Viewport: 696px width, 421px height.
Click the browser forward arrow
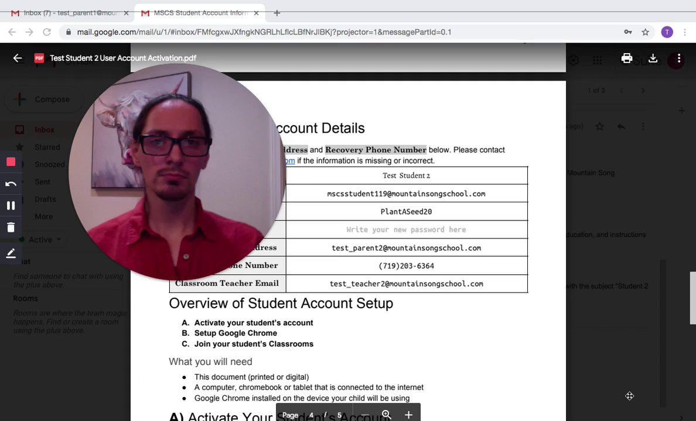tap(29, 32)
